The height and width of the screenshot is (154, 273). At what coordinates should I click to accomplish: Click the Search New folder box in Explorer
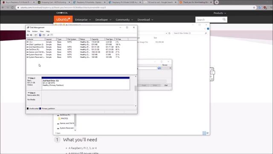190,33
